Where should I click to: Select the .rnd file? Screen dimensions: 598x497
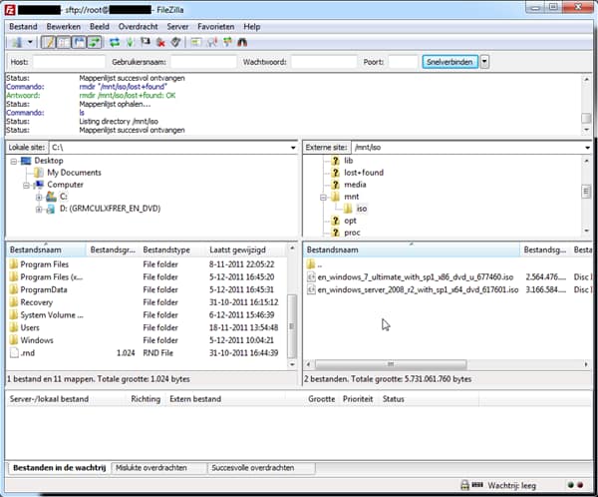pos(28,352)
